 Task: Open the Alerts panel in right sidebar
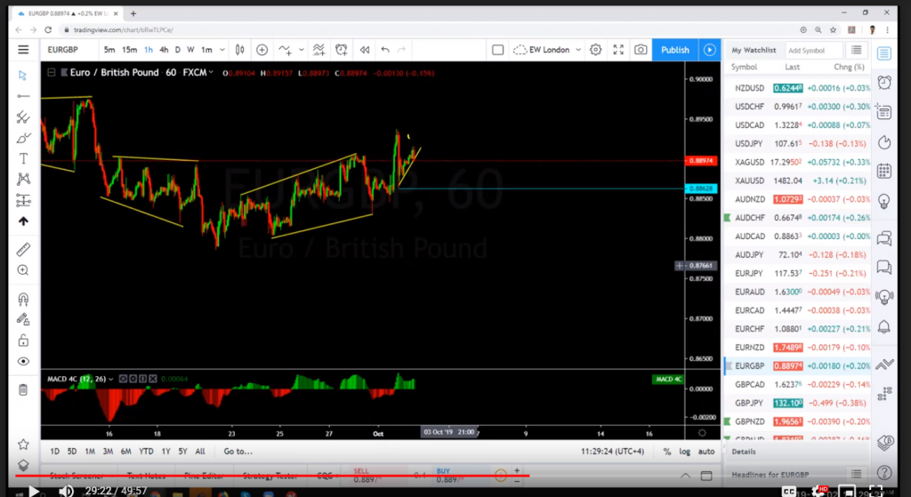pos(884,82)
